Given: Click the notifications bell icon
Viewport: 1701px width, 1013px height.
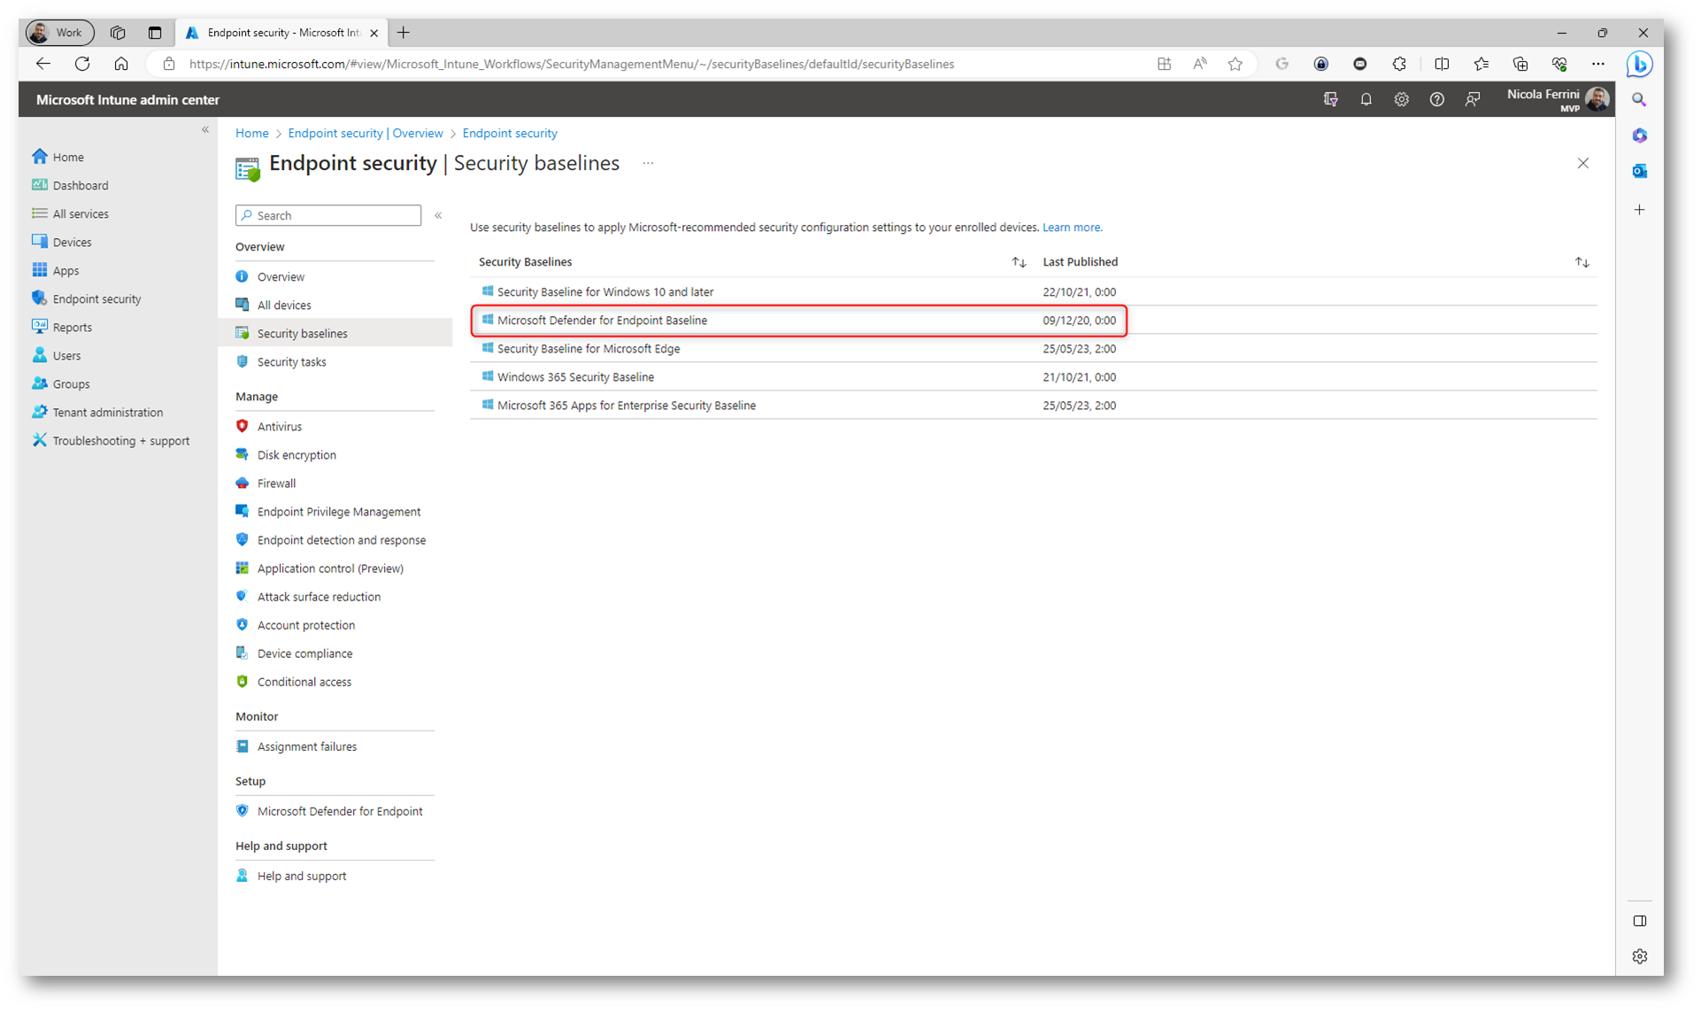Looking at the screenshot, I should [x=1366, y=99].
